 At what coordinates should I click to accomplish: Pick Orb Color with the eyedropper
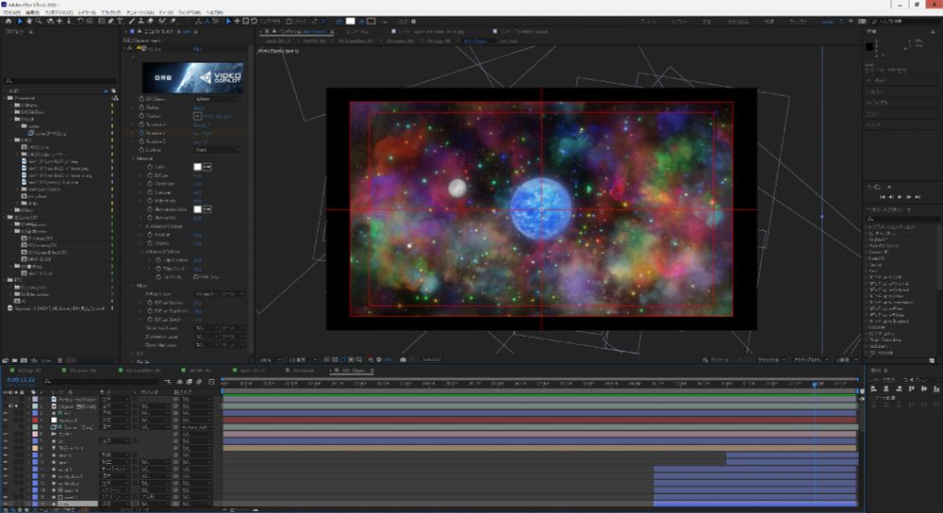[x=207, y=167]
